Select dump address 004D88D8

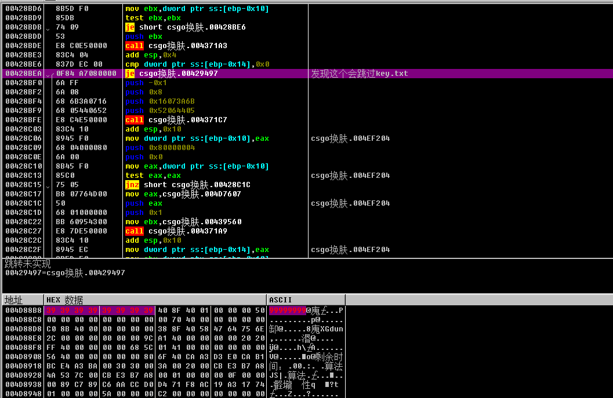point(23,329)
